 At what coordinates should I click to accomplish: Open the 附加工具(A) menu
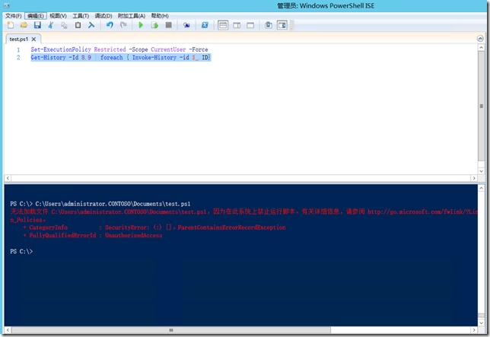coord(132,16)
